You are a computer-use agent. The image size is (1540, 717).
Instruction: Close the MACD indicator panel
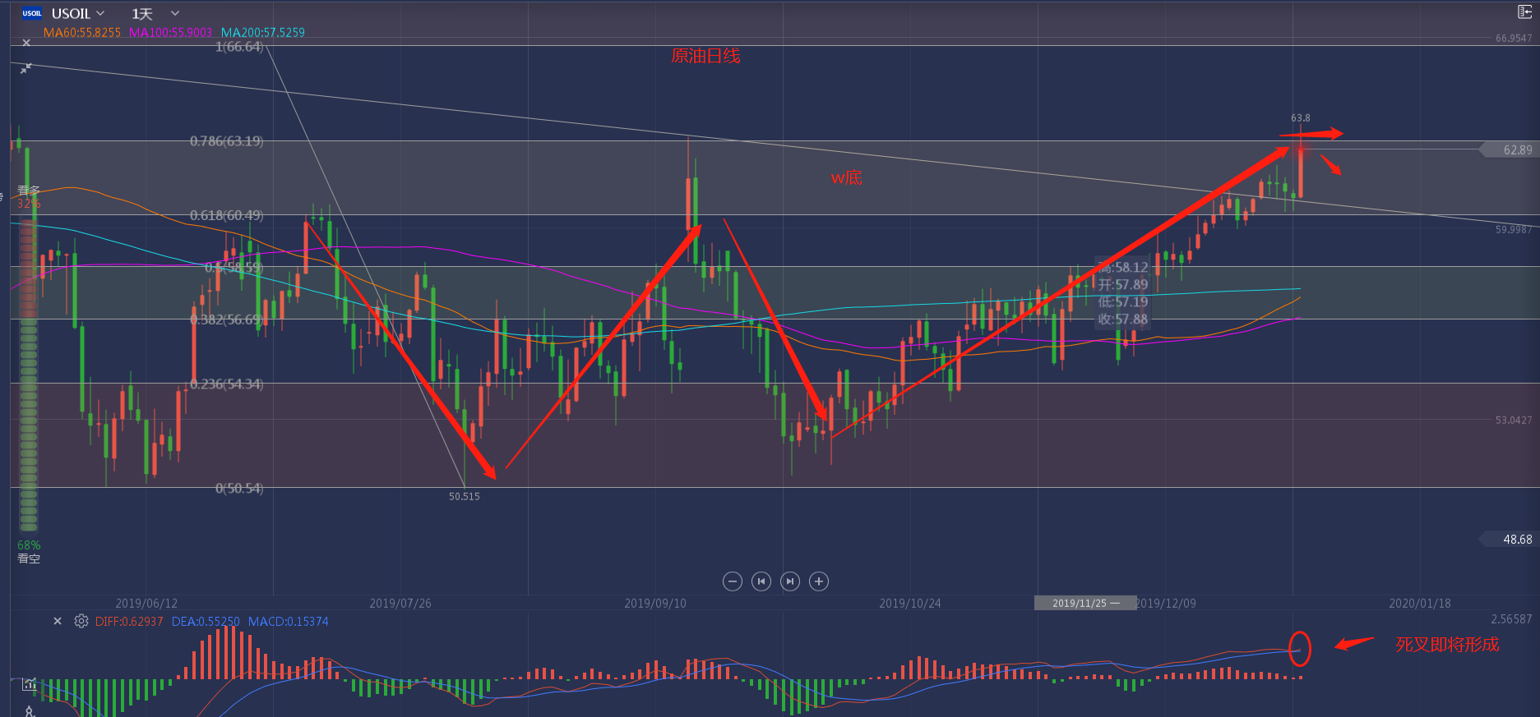pos(58,621)
